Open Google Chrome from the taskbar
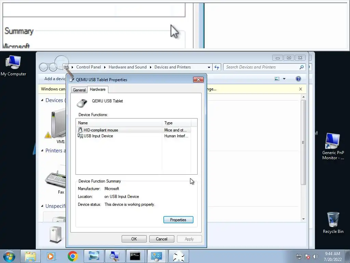This screenshot has height=263, width=350. (x=72, y=256)
